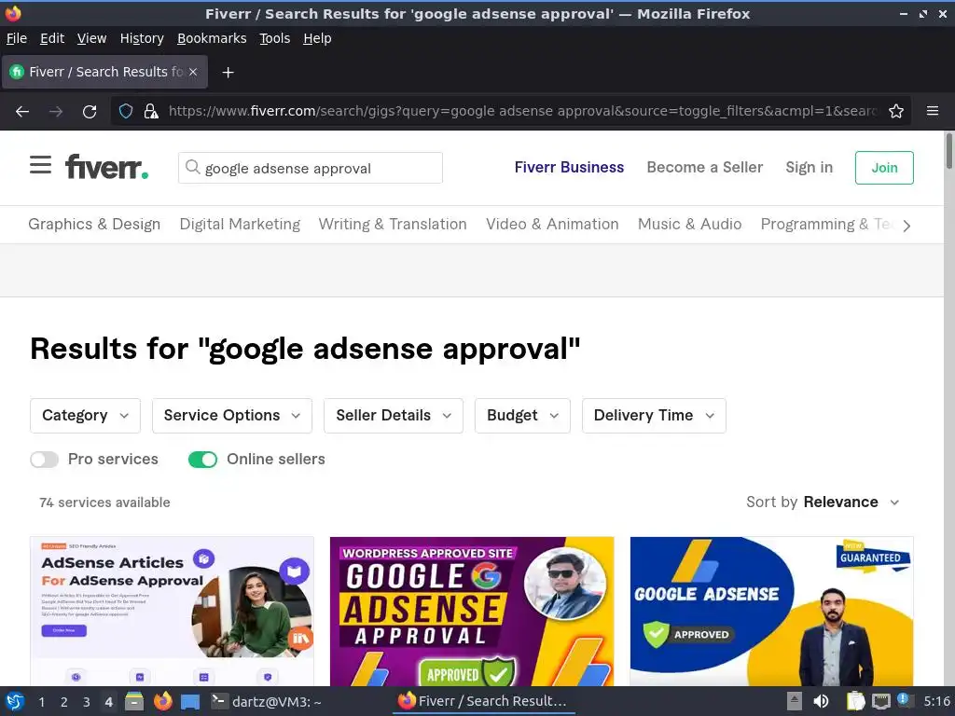Open the Fiverr Business link
The height and width of the screenshot is (716, 955).
(x=569, y=168)
